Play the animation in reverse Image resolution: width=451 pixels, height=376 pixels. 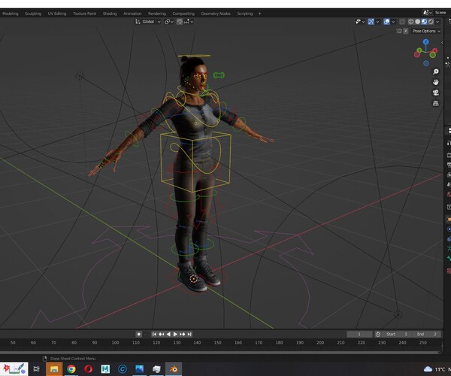pyautogui.click(x=168, y=335)
